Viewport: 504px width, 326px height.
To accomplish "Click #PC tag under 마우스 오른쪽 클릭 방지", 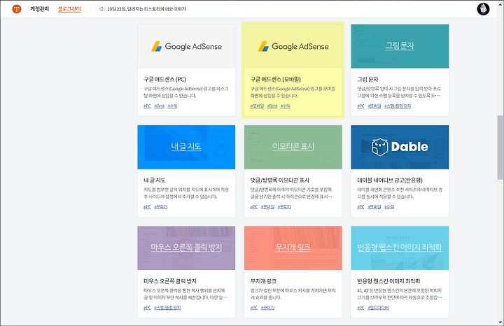I will point(147,308).
